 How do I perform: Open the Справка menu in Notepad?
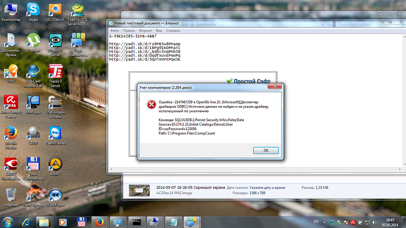coord(173,30)
